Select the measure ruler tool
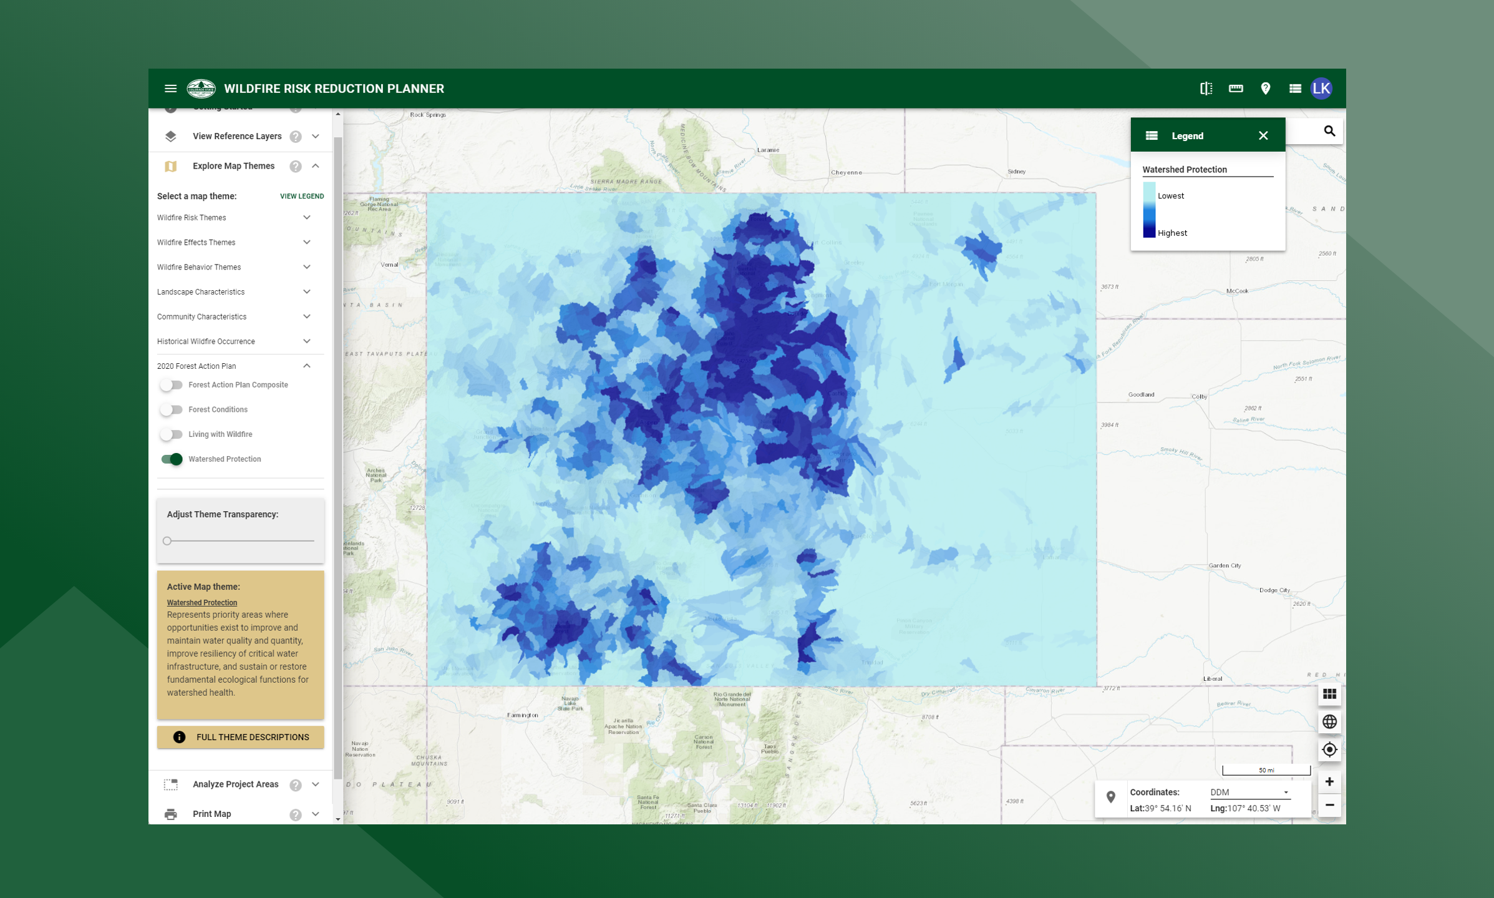Image resolution: width=1494 pixels, height=898 pixels. [1235, 89]
